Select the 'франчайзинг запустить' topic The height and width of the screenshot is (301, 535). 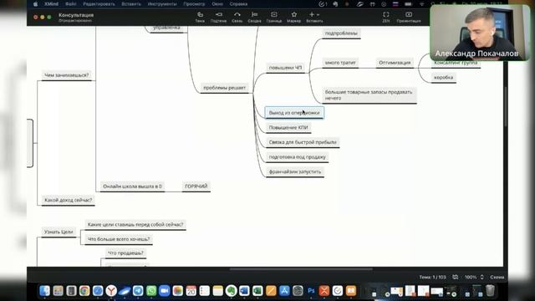[295, 171]
